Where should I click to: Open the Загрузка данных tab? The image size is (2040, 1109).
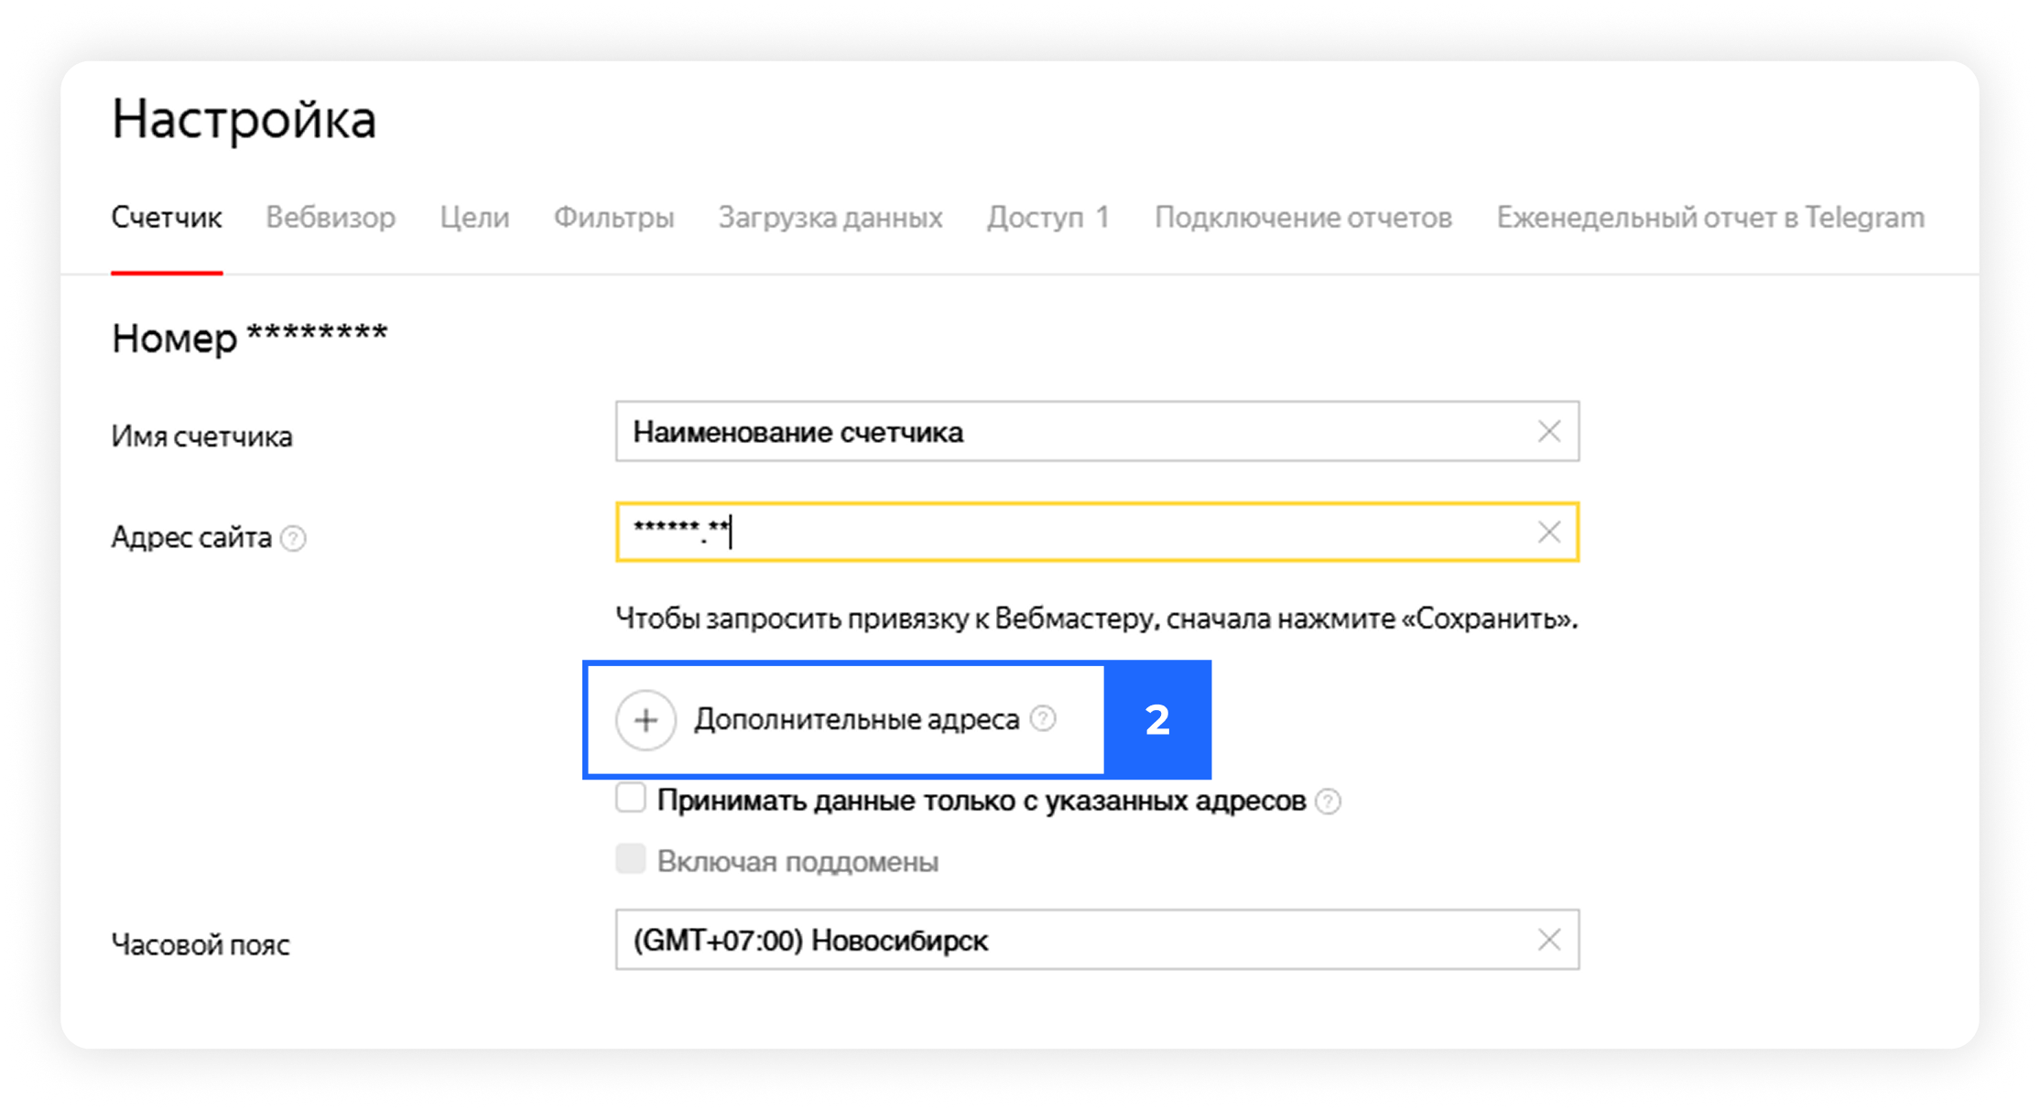[830, 218]
